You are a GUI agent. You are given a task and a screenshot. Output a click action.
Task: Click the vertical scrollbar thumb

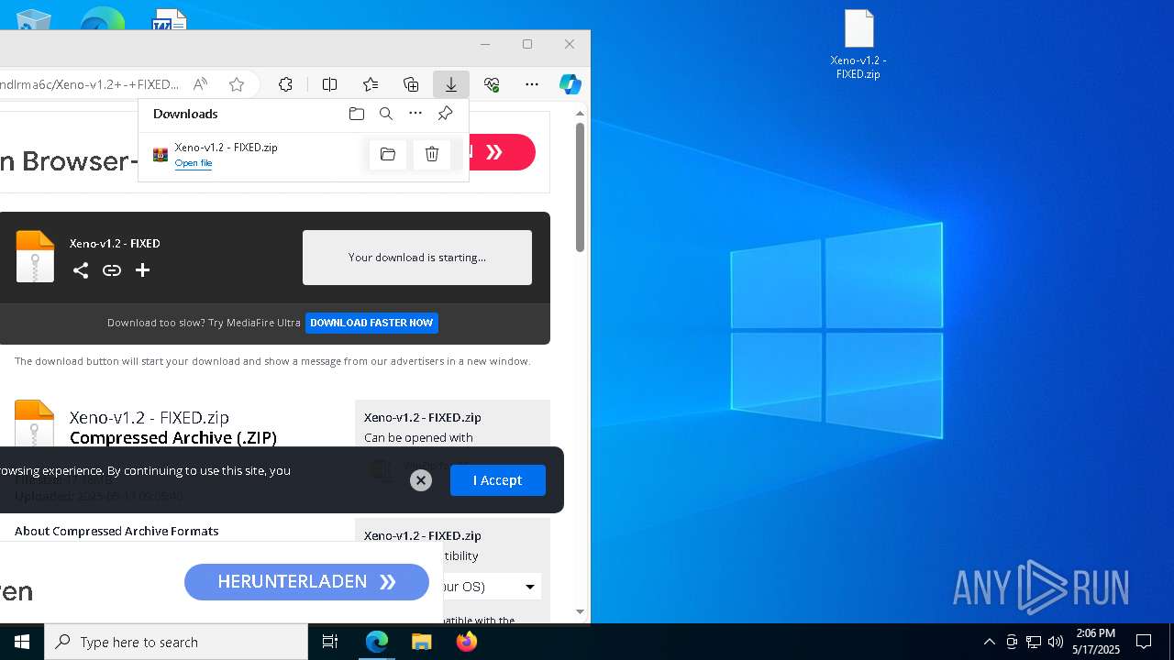tap(580, 188)
